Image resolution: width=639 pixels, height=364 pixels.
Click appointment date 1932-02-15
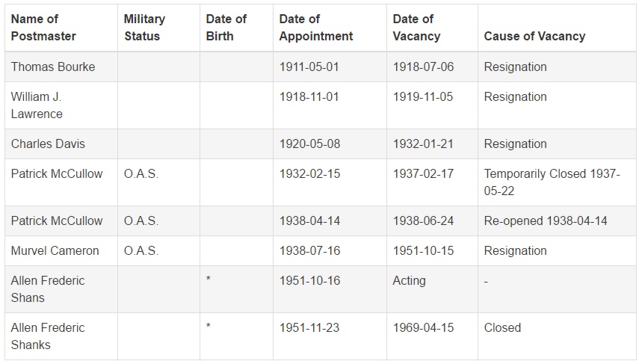309,174
